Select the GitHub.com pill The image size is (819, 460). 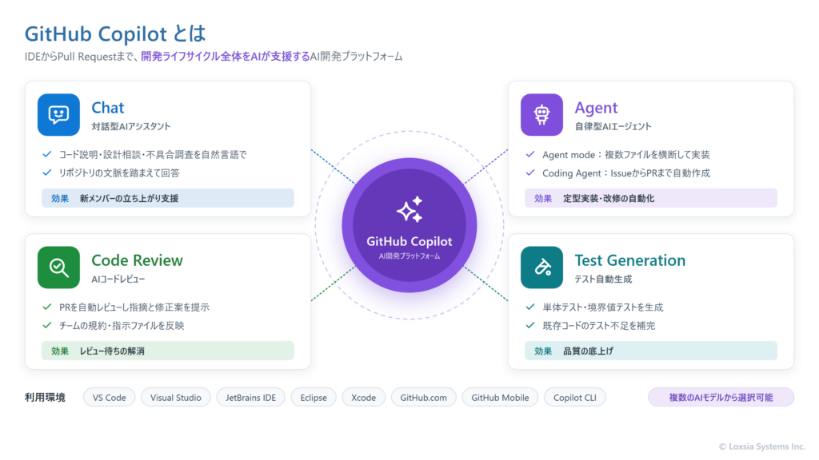coord(424,398)
